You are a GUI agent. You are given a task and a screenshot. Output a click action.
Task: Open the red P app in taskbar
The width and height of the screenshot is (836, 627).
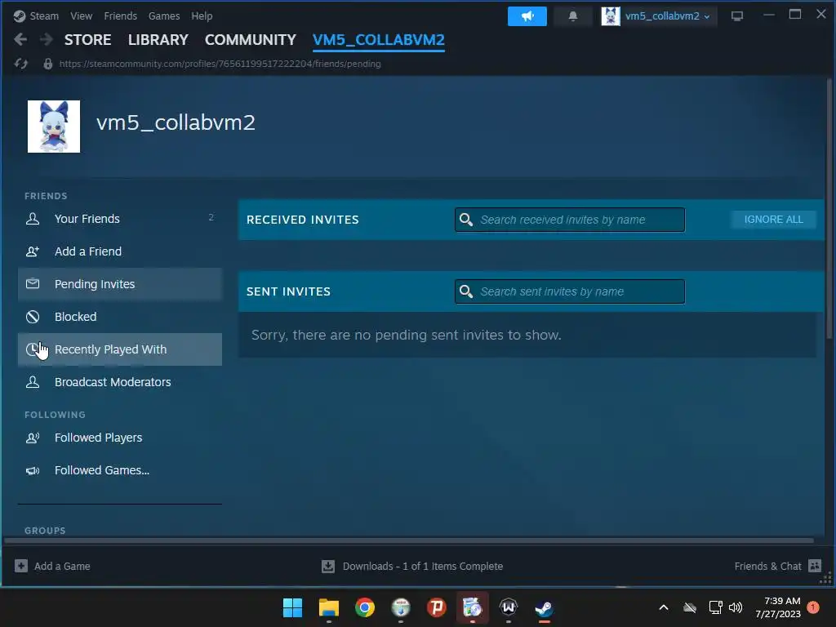pos(436,607)
